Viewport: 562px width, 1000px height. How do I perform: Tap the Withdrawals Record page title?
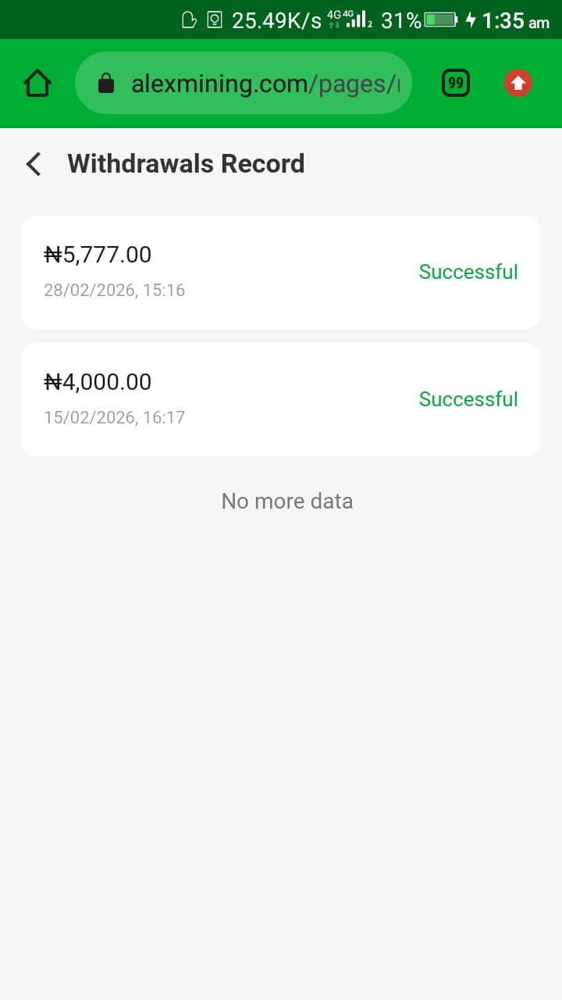point(186,164)
